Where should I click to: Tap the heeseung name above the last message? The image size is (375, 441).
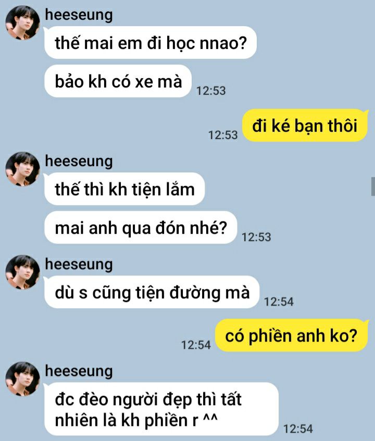[x=79, y=371]
